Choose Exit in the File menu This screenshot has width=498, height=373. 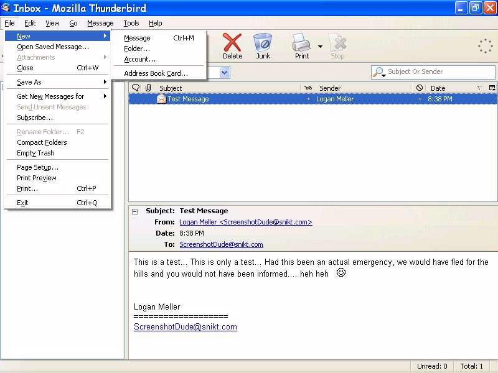[57, 203]
